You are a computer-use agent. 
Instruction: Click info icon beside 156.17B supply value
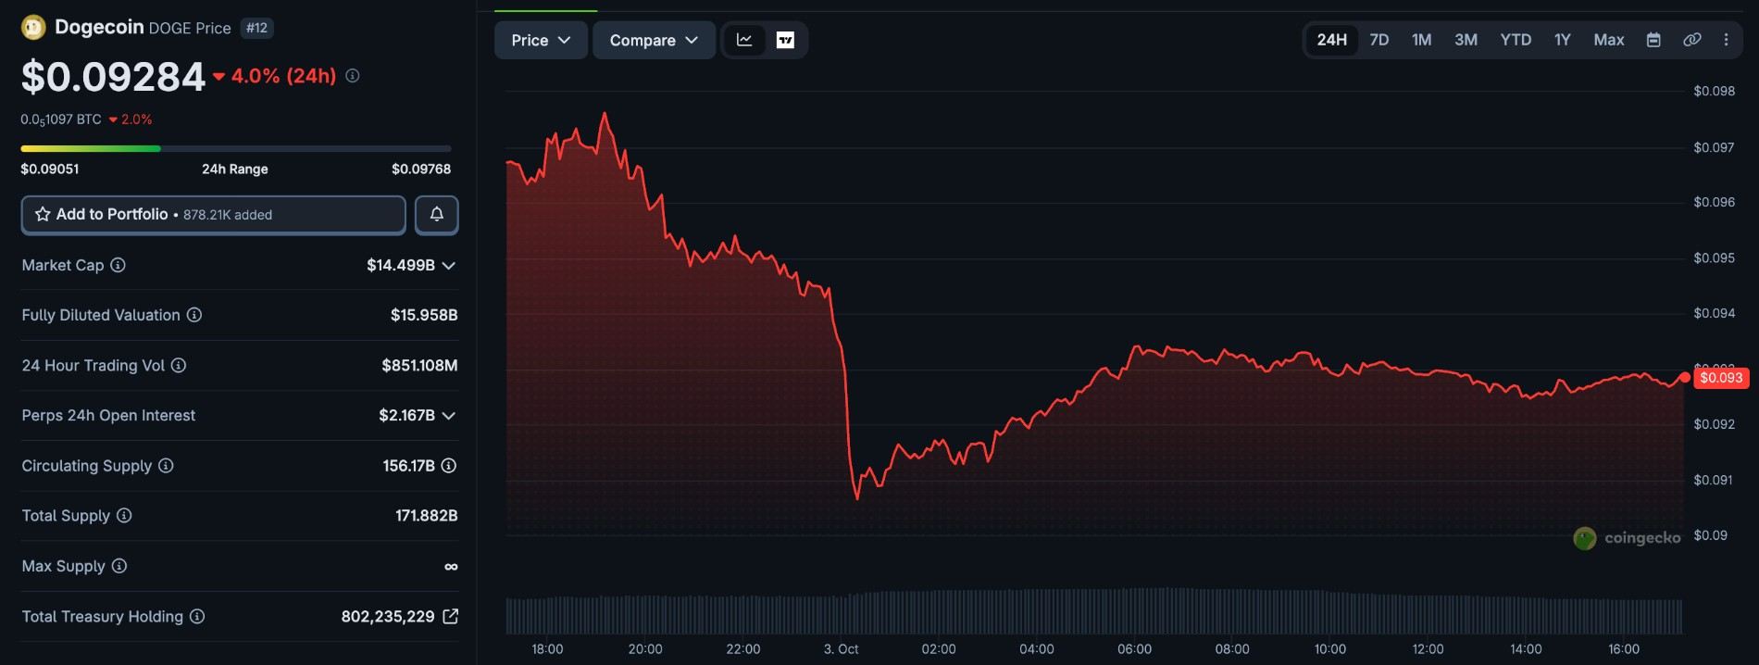(x=449, y=465)
